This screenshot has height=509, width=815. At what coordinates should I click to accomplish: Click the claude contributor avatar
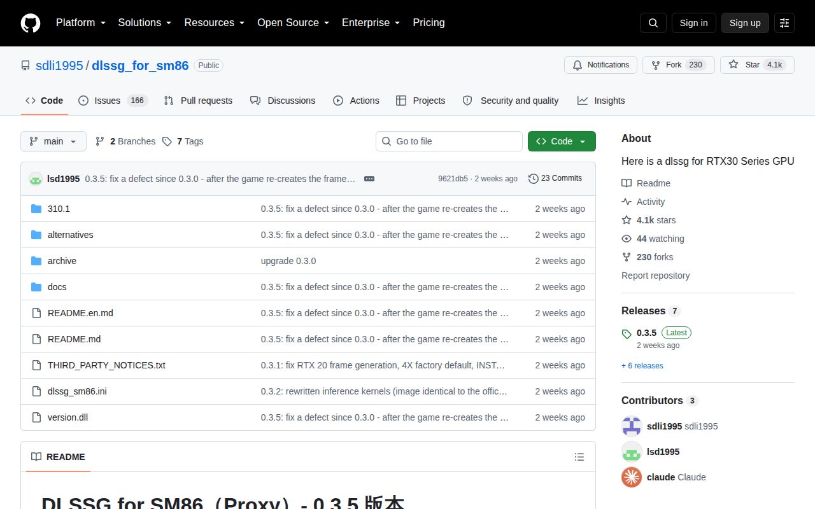click(x=632, y=477)
